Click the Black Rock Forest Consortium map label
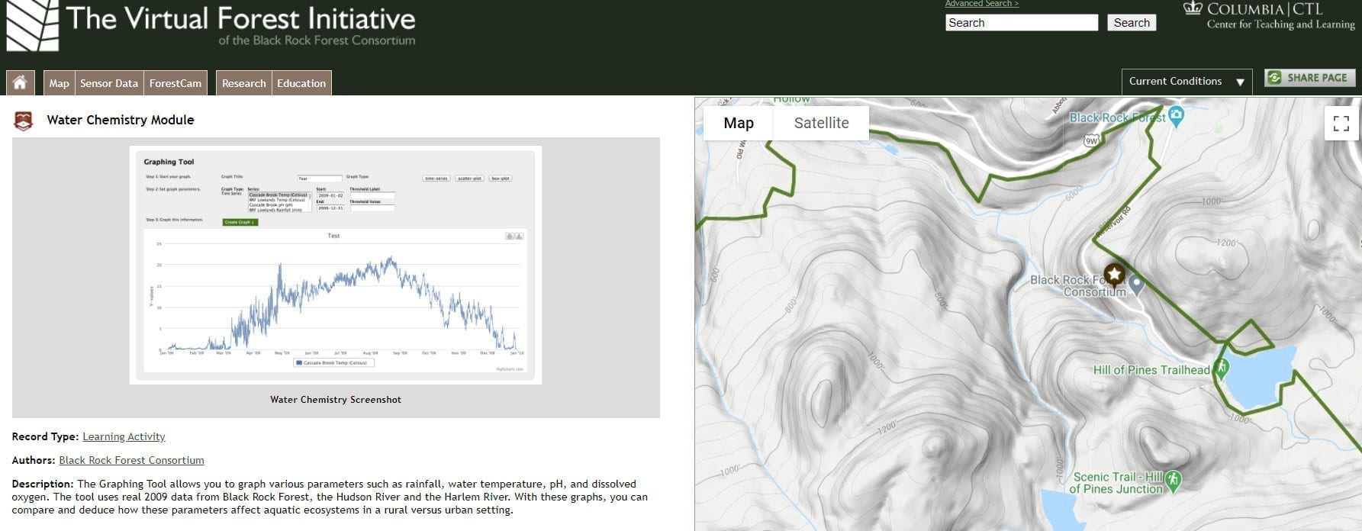The image size is (1362, 531). pyautogui.click(x=1078, y=286)
